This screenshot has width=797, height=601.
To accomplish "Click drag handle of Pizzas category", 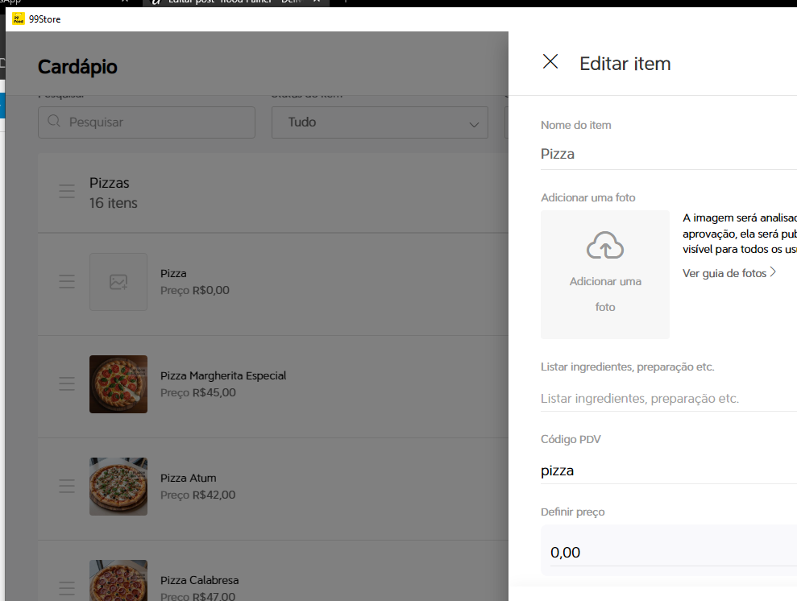I will (67, 192).
